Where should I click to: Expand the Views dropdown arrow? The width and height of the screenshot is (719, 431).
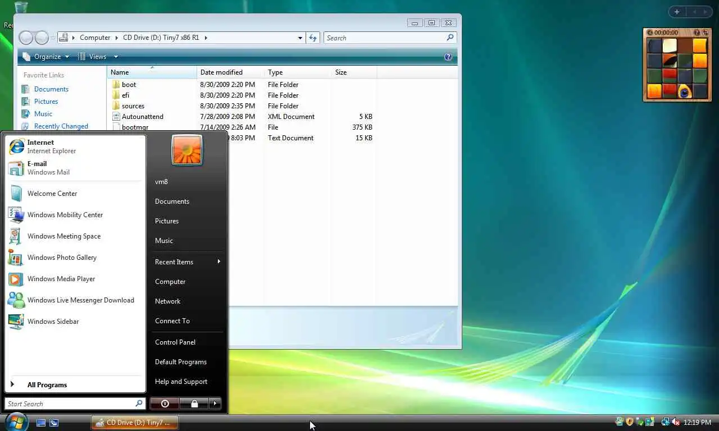pos(116,57)
